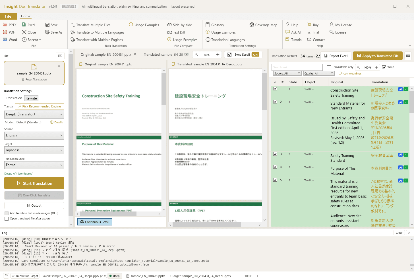Enable Translatable only filter
Viewport: 414px width, 280px height.
pos(329,67)
